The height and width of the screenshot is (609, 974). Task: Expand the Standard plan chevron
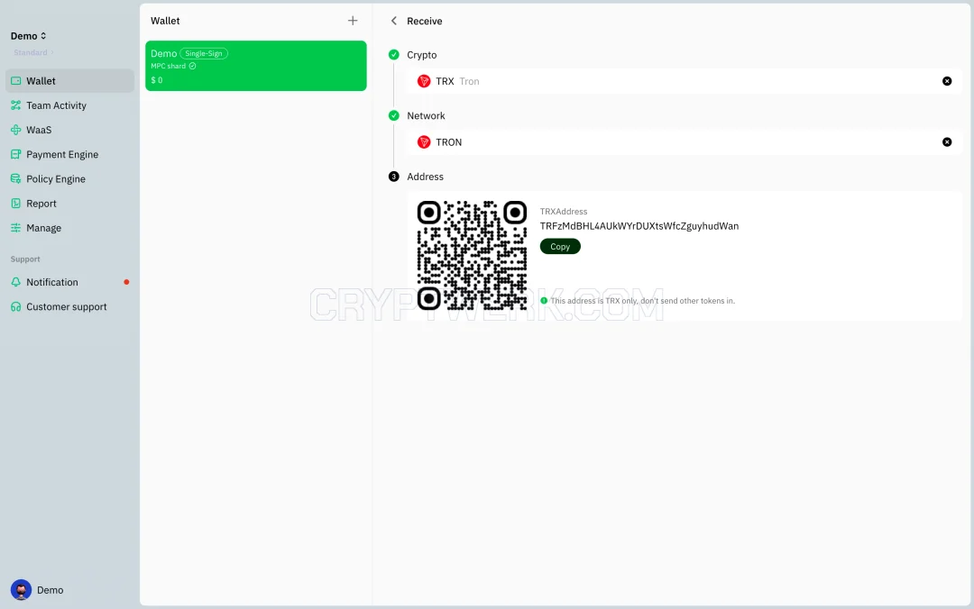[x=52, y=53]
